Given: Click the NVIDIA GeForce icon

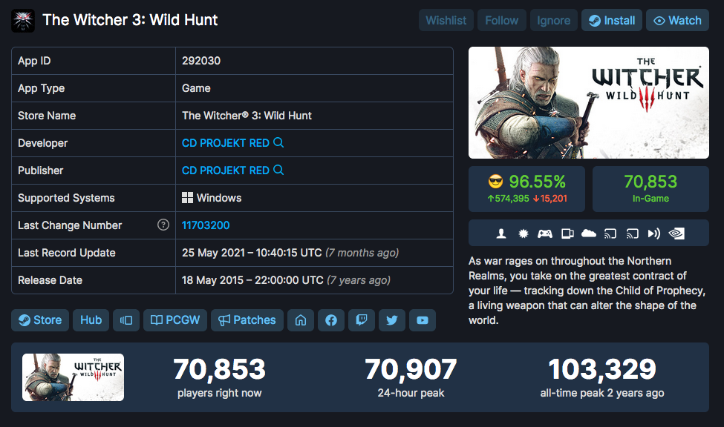Looking at the screenshot, I should click(676, 234).
